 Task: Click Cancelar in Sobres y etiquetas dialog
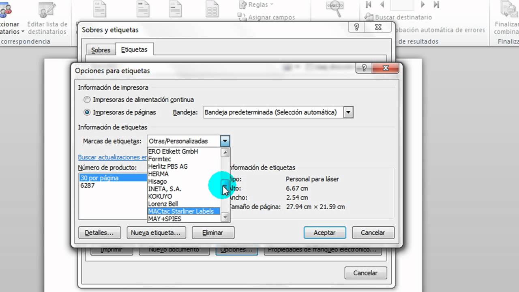tap(365, 273)
